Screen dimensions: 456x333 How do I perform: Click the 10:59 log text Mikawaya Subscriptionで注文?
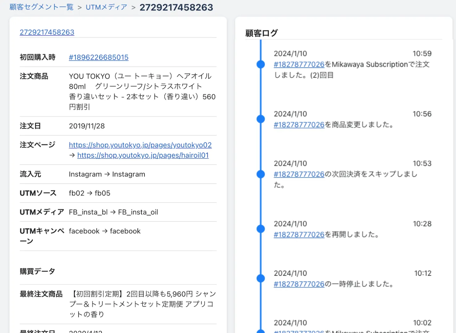point(381,64)
